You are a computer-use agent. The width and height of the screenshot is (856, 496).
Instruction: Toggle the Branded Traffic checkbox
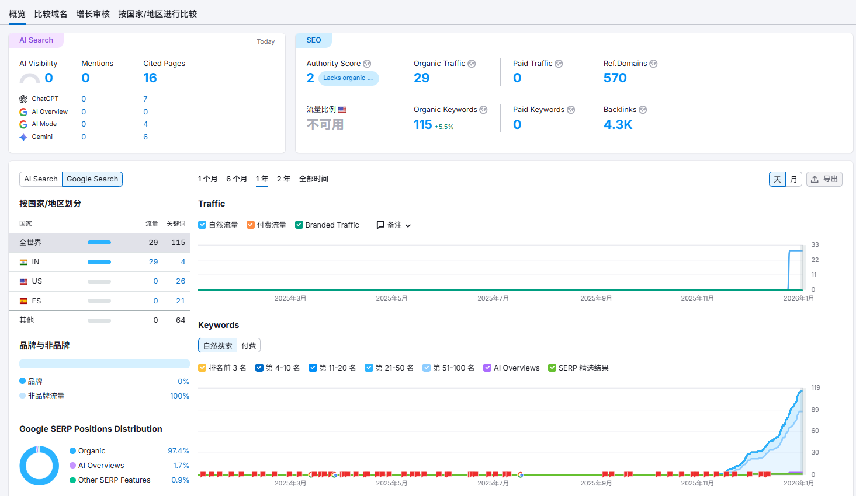point(299,225)
